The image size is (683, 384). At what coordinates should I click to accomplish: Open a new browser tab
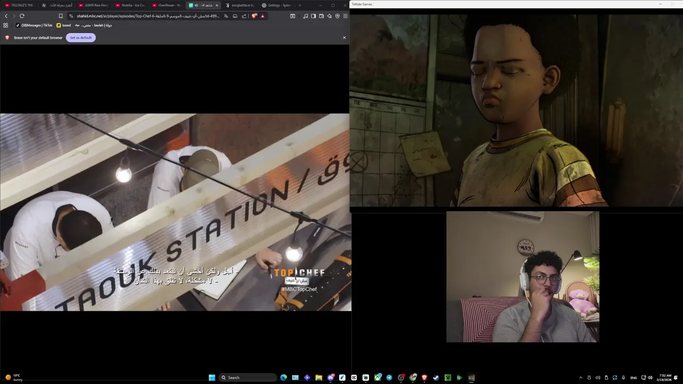click(300, 5)
